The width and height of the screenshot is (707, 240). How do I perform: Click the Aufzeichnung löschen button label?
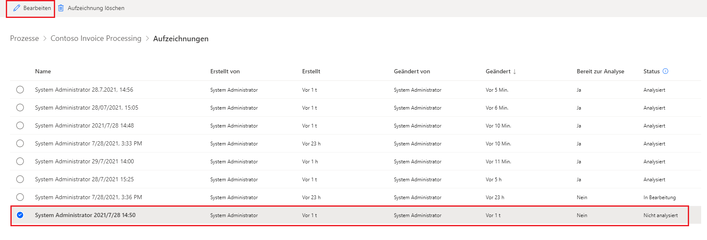click(x=96, y=8)
